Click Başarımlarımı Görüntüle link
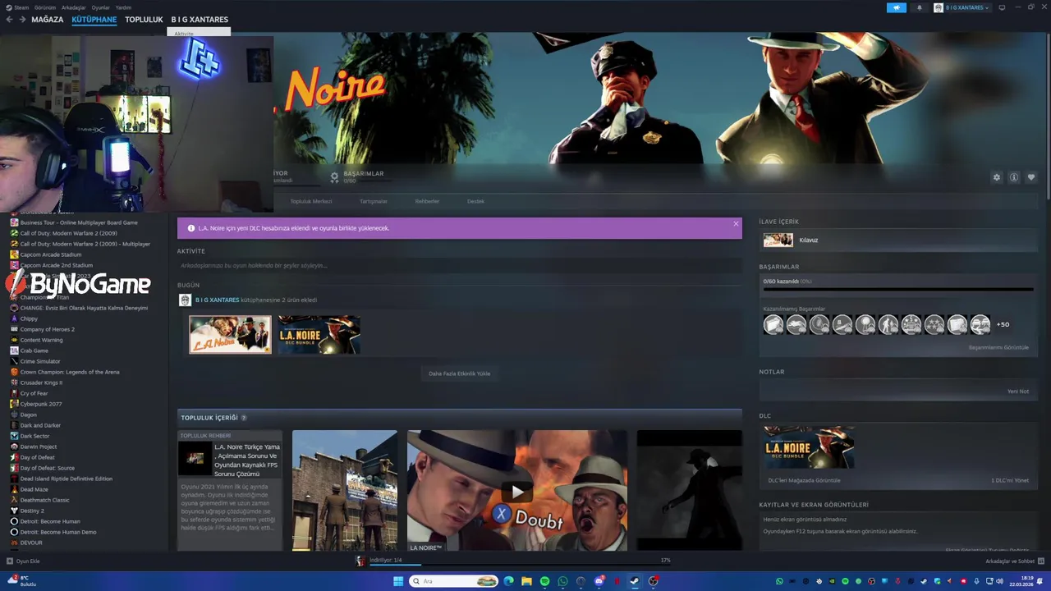The image size is (1051, 591). click(998, 347)
